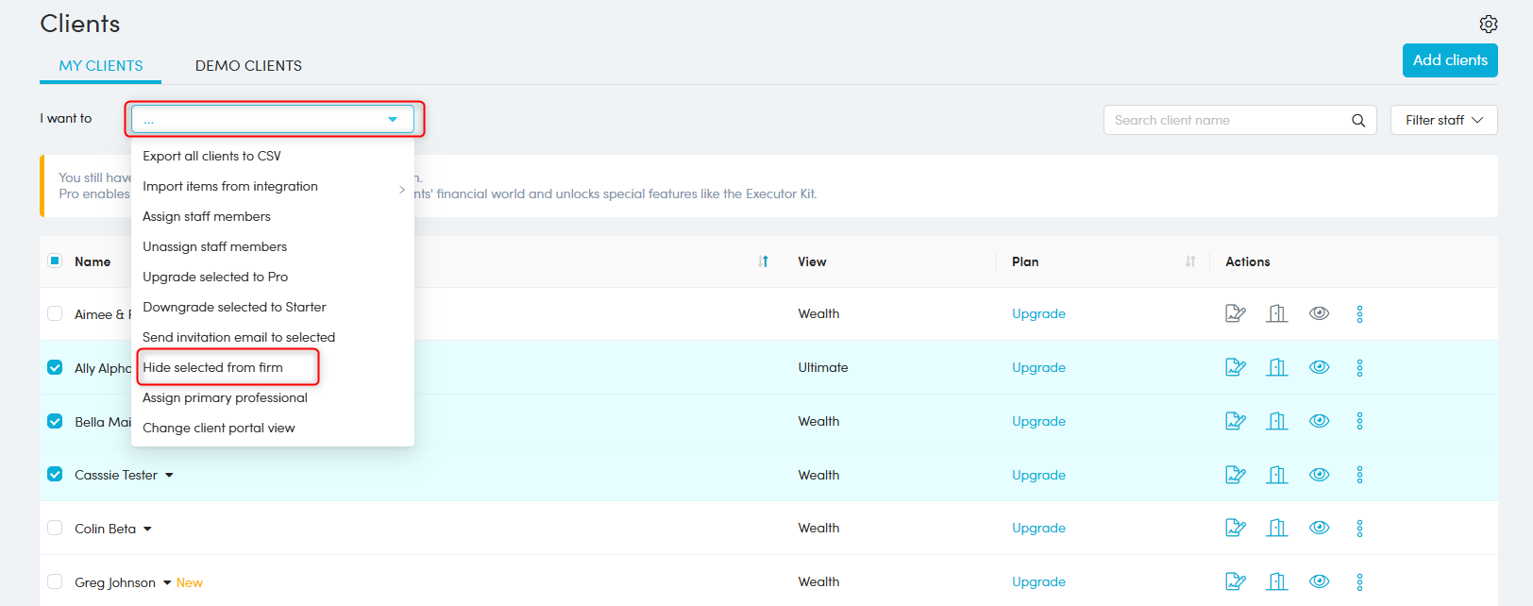Viewport: 1533px width, 606px height.
Task: Open the Filter staff dropdown
Action: coord(1443,120)
